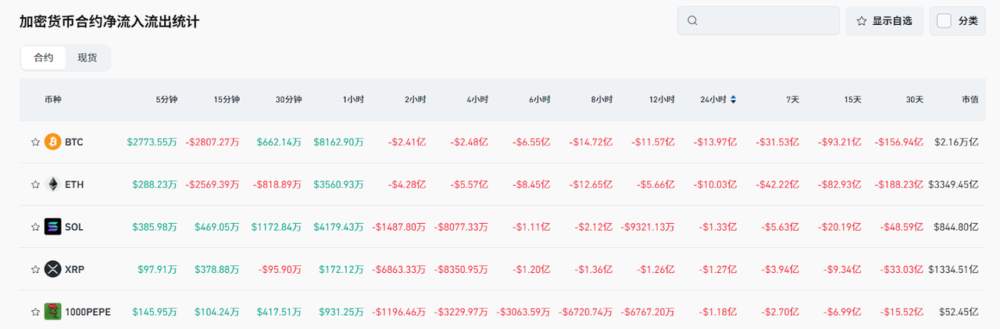
Task: Sort table by 市值 column header
Action: [x=970, y=100]
